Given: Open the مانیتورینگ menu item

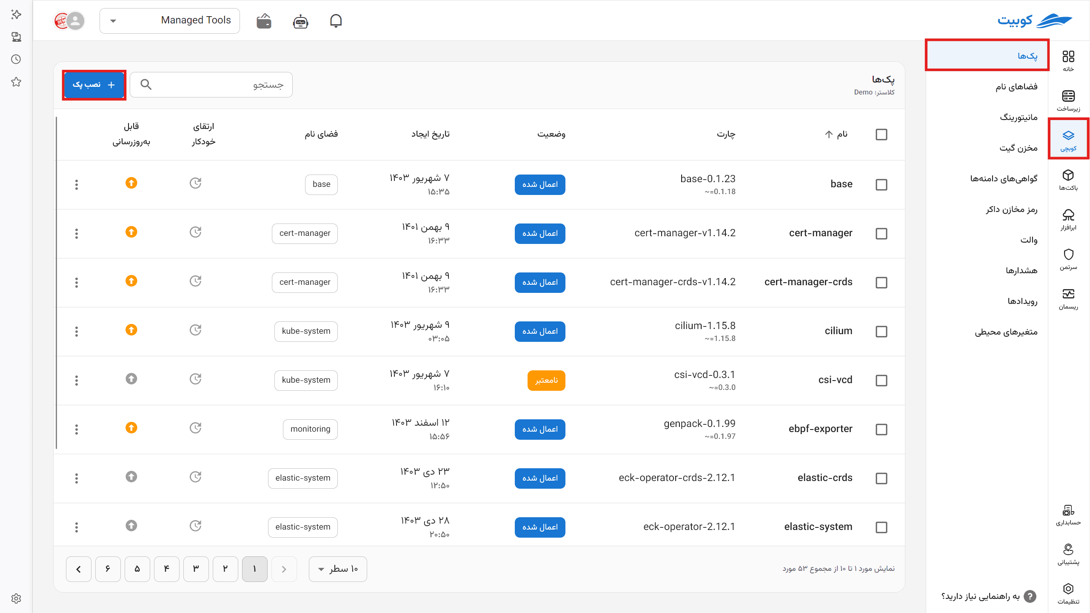Looking at the screenshot, I should [x=1019, y=117].
